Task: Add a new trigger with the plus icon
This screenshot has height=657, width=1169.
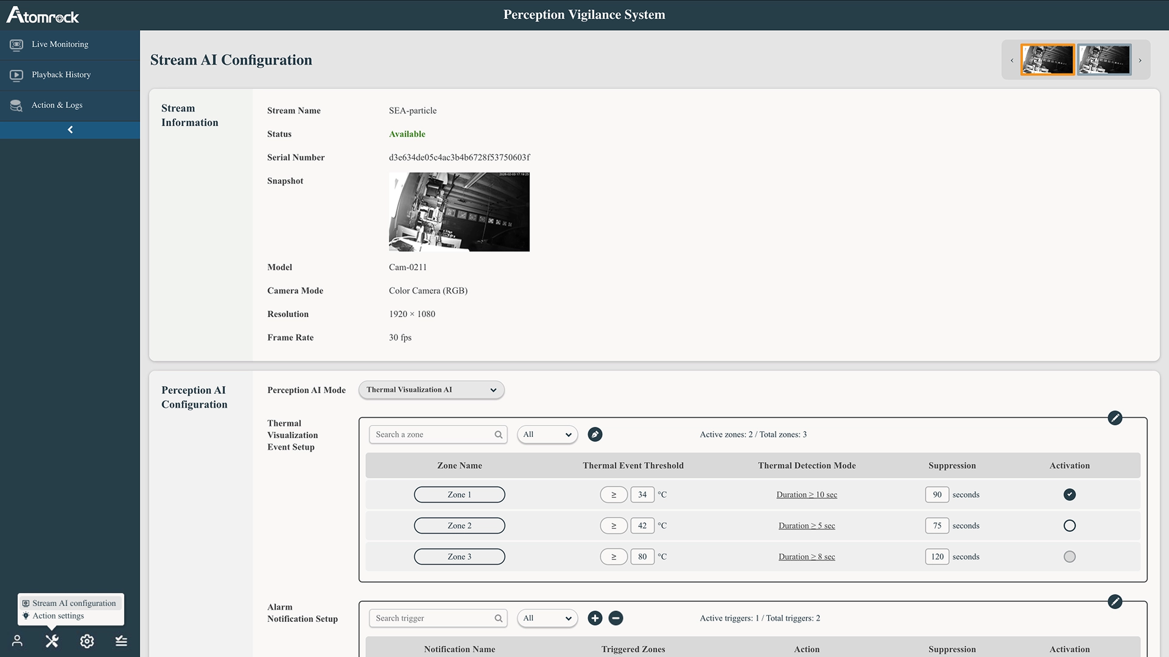Action: (595, 618)
